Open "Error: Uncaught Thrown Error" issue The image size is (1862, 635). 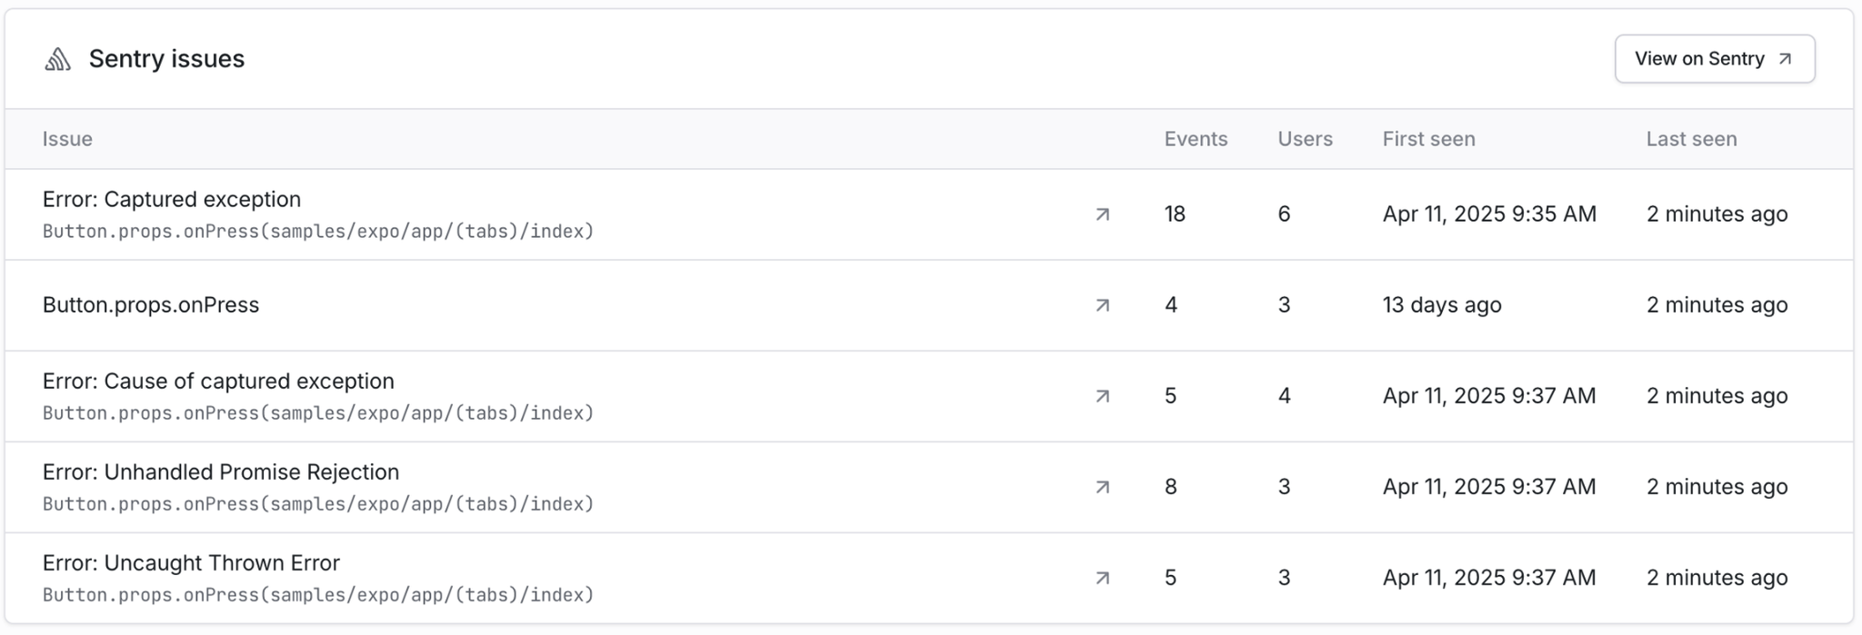pyautogui.click(x=191, y=562)
